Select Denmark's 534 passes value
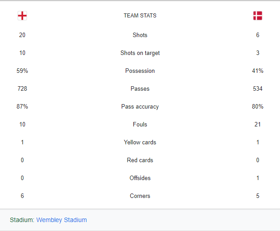This screenshot has height=231, width=280. coord(258,88)
